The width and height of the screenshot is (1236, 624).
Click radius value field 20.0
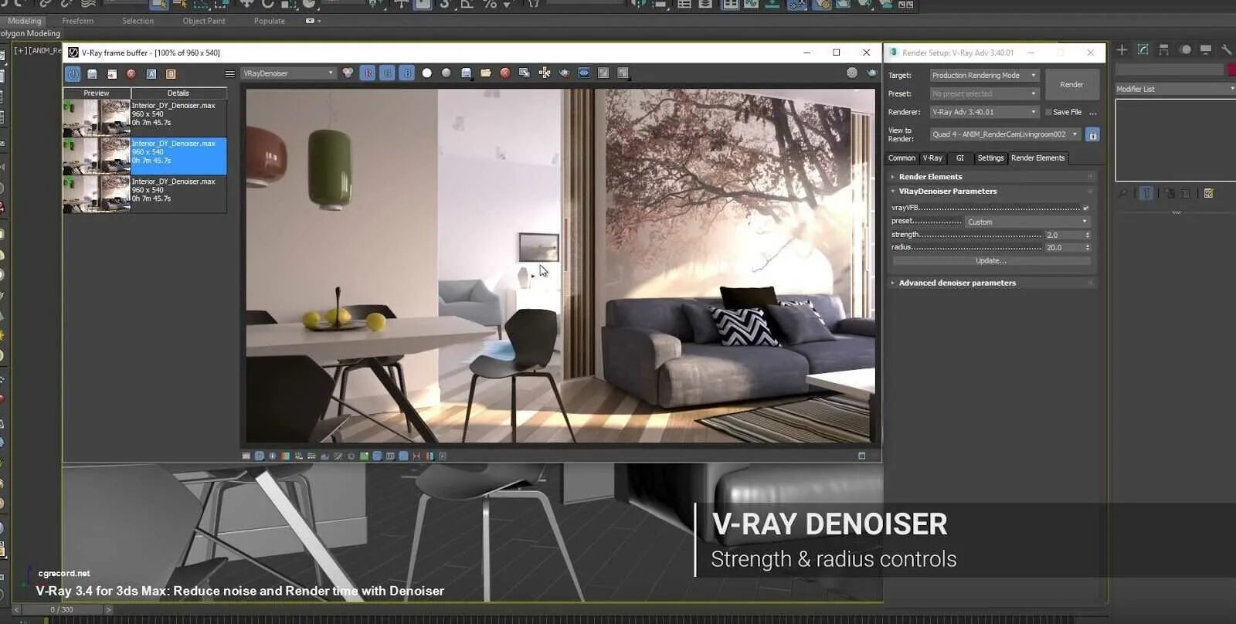[x=1064, y=248]
